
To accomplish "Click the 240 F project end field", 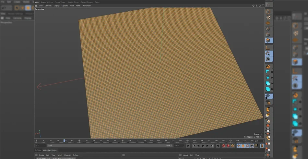I will click(178, 146).
